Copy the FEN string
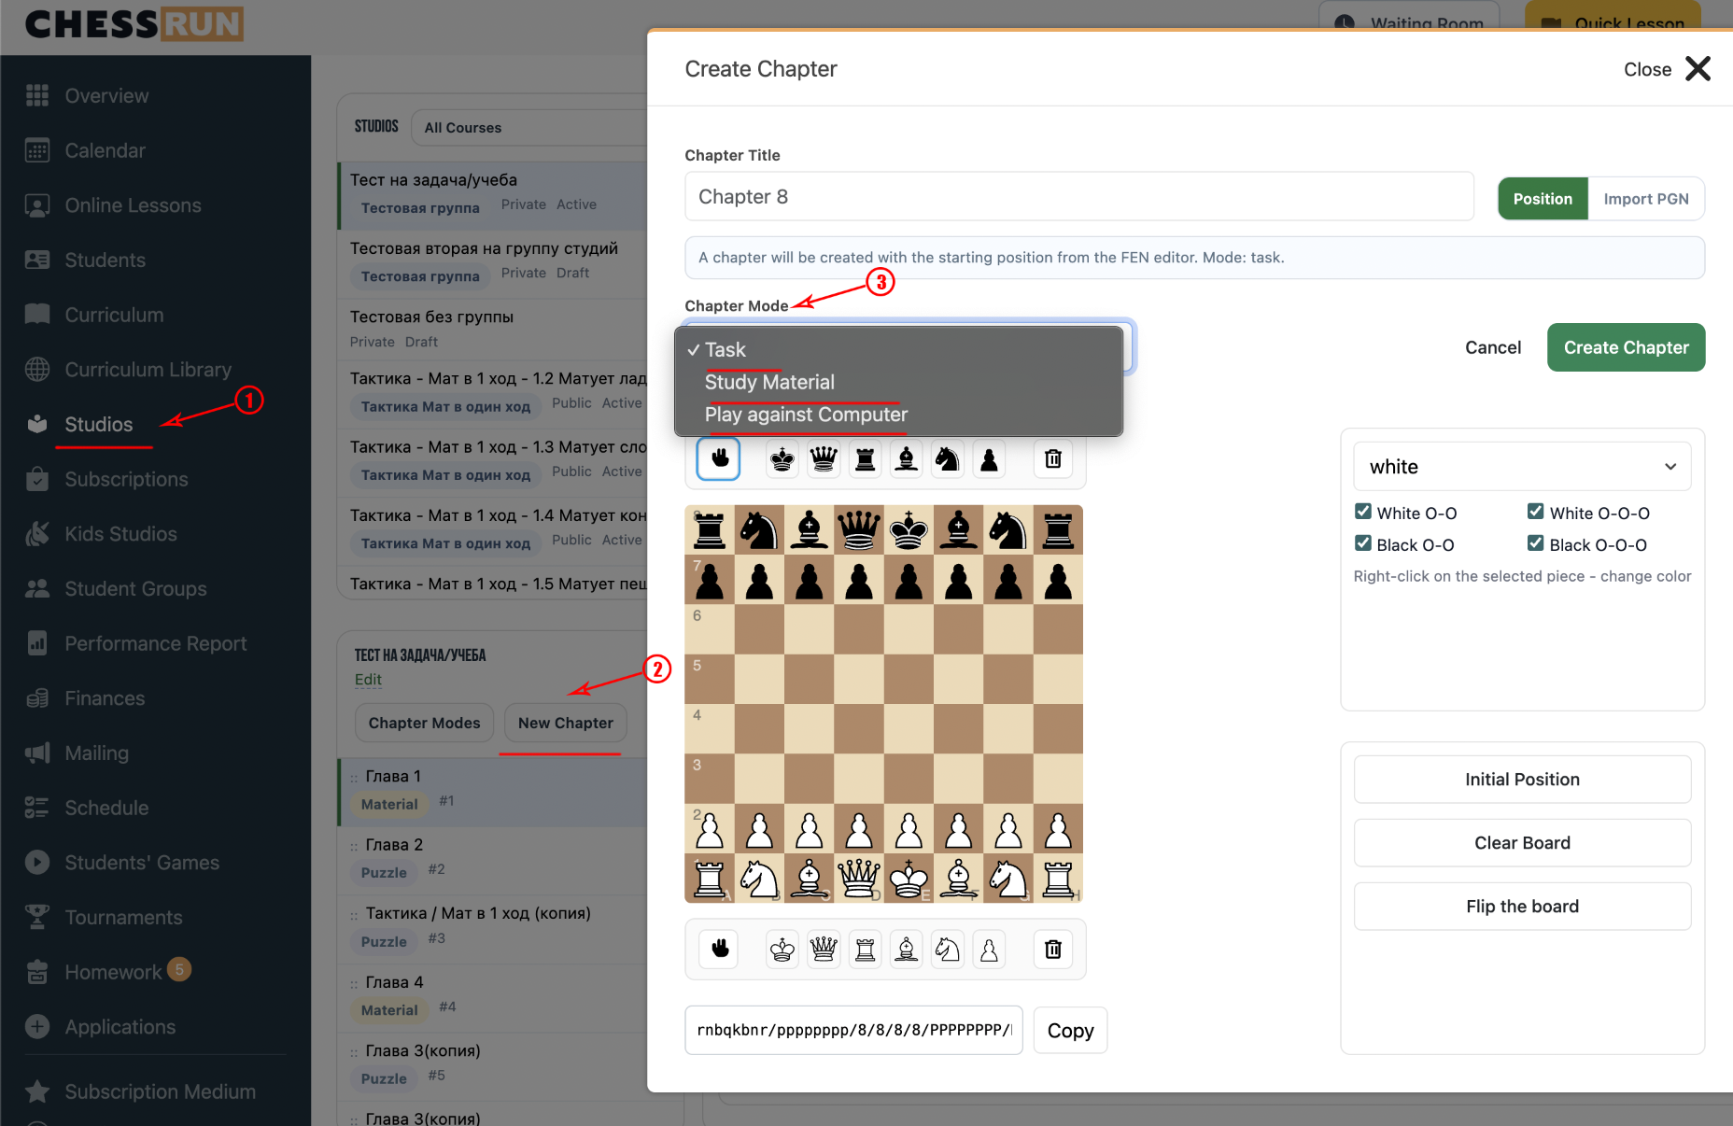This screenshot has height=1126, width=1733. 1070,1031
